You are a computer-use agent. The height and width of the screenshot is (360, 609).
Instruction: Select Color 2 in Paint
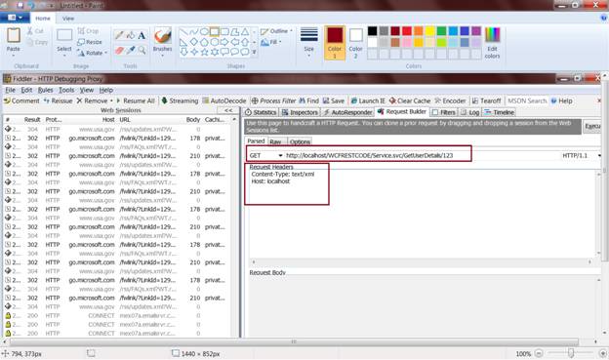pyautogui.click(x=355, y=43)
